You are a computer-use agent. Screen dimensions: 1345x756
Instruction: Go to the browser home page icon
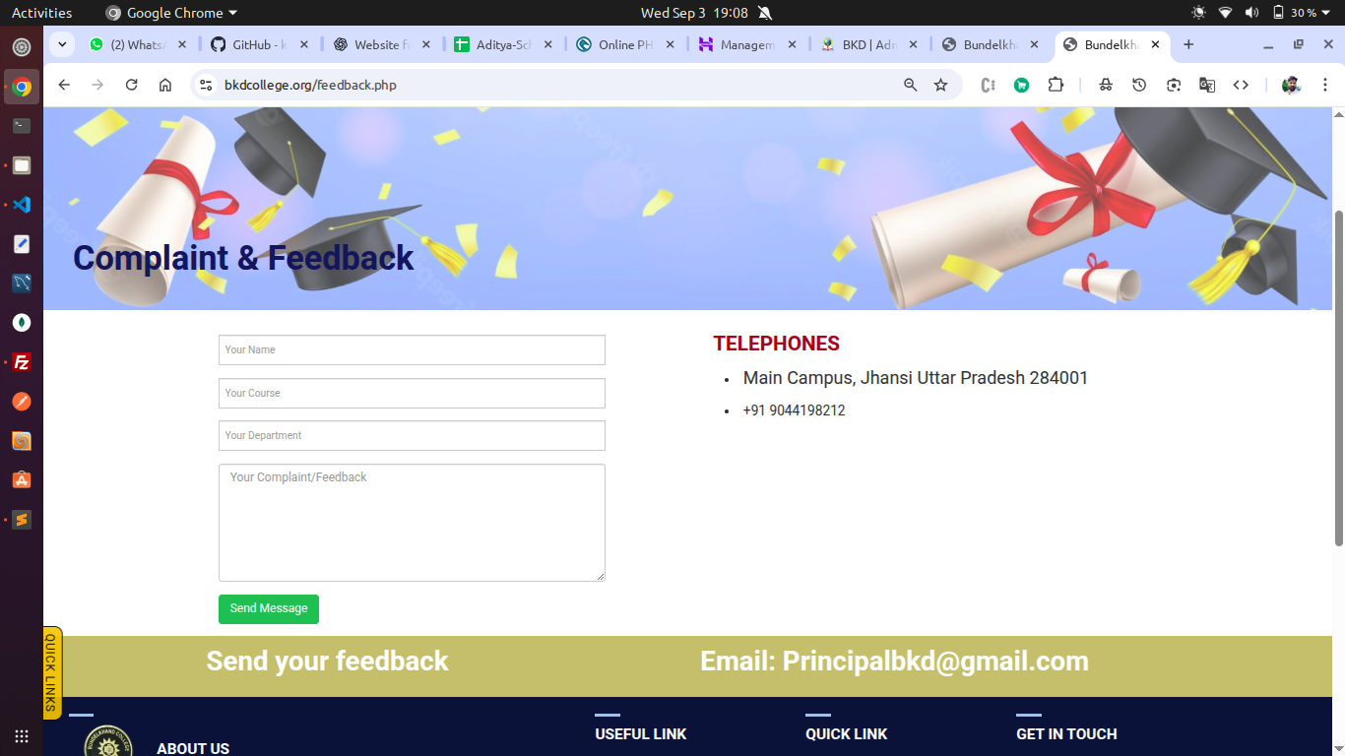(165, 85)
